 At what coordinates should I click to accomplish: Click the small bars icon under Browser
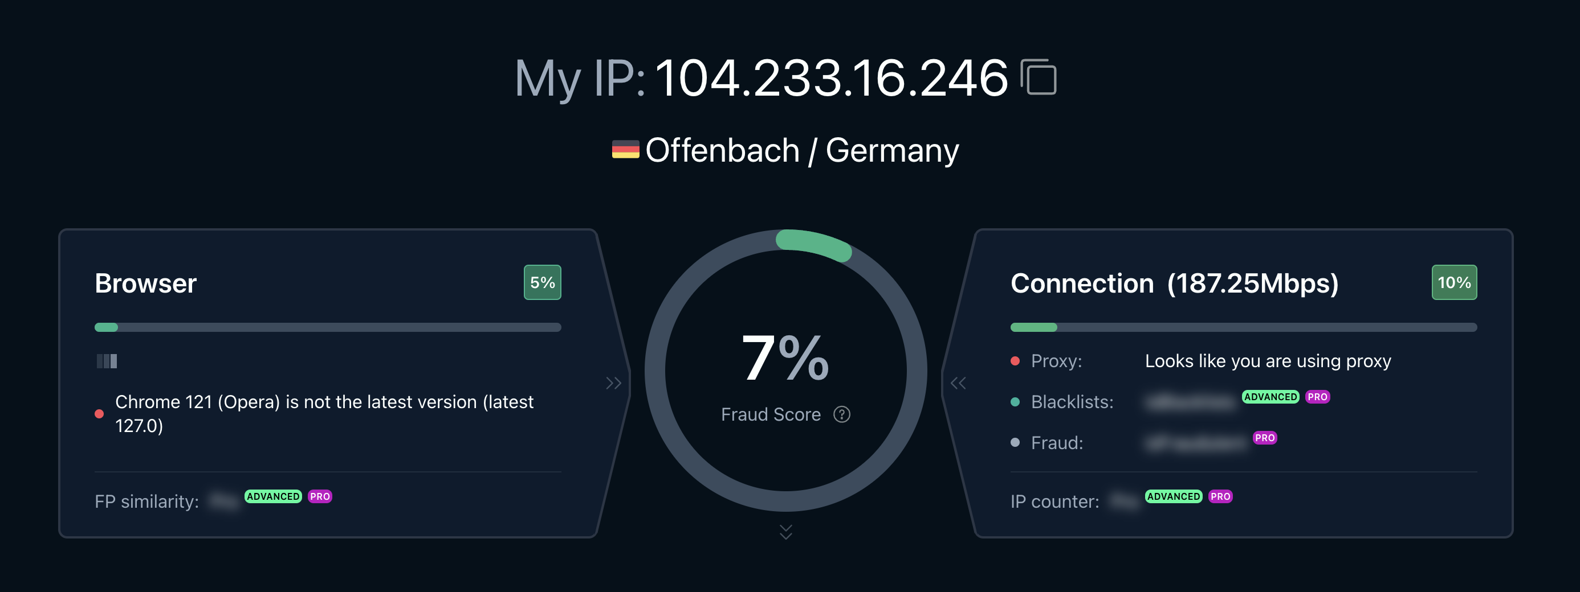click(107, 361)
